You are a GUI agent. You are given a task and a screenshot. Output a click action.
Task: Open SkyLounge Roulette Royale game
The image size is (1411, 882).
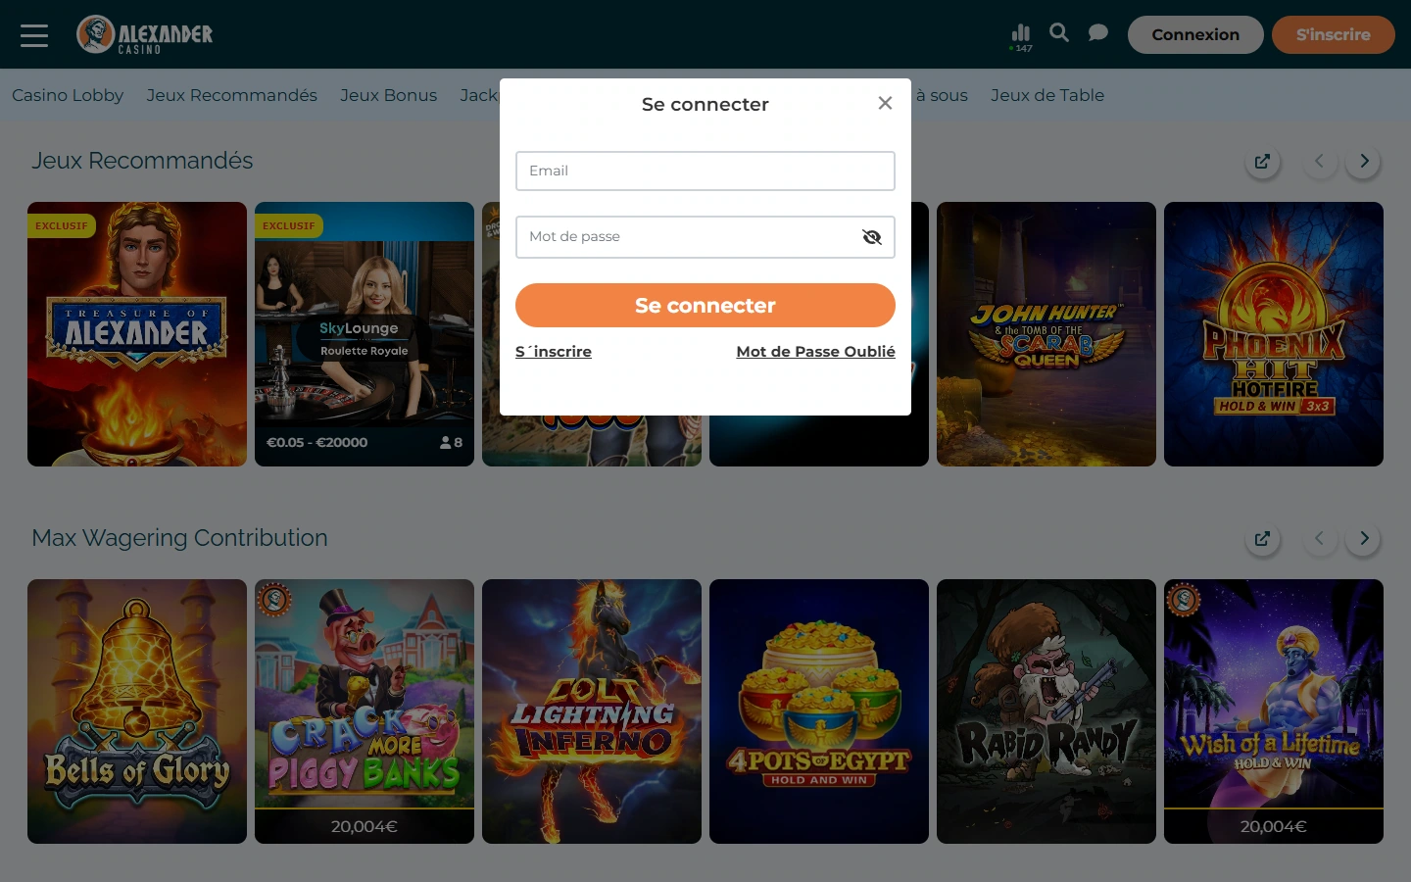click(365, 334)
